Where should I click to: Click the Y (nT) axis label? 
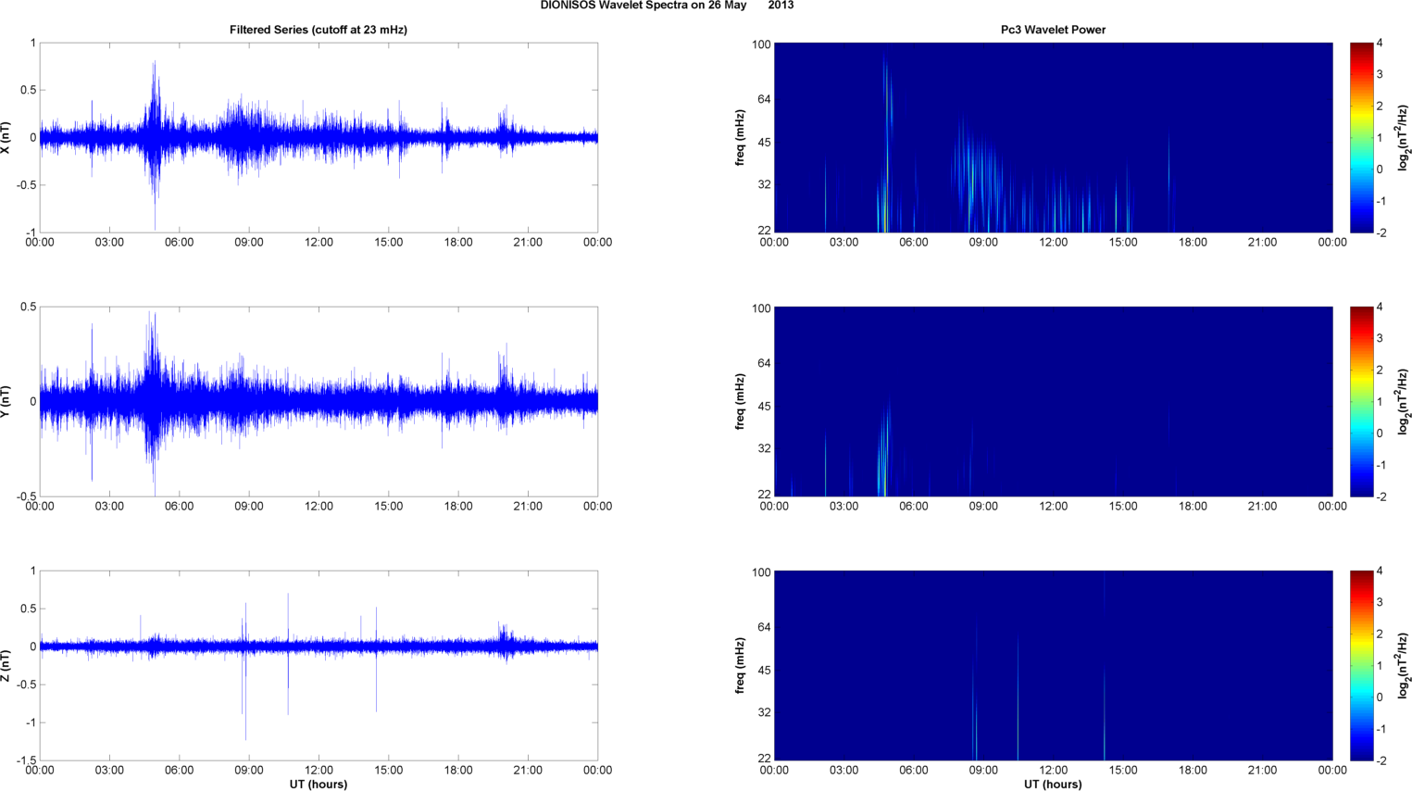pos(6,402)
